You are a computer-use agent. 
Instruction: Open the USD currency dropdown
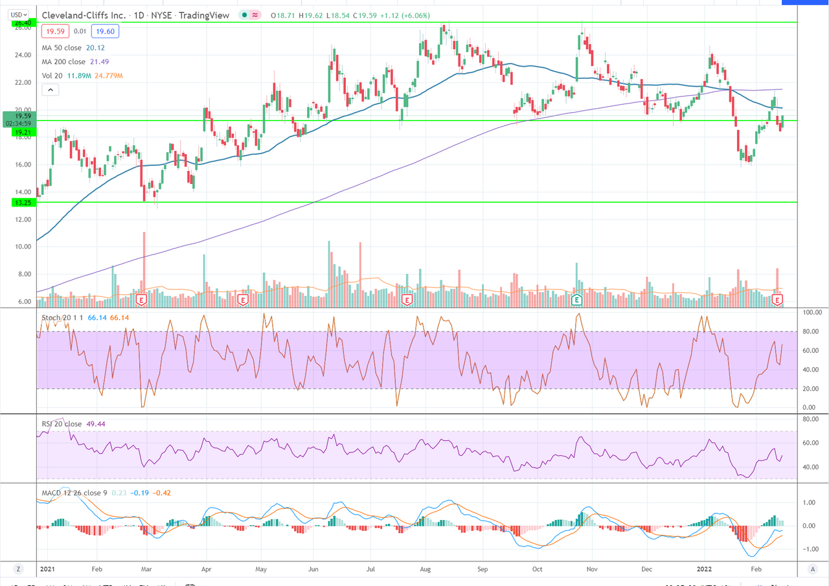coord(19,14)
